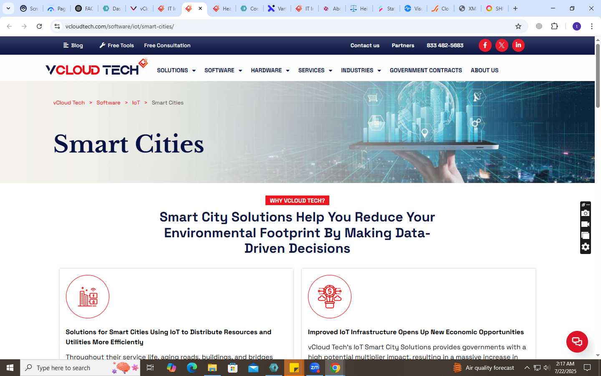Go to vCloud Tech breadcrumb

pos(69,102)
